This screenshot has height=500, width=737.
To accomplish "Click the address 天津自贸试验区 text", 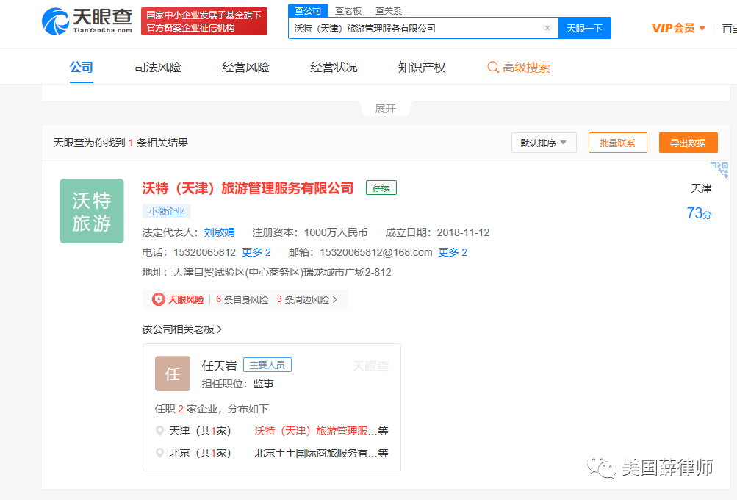I will coord(281,272).
